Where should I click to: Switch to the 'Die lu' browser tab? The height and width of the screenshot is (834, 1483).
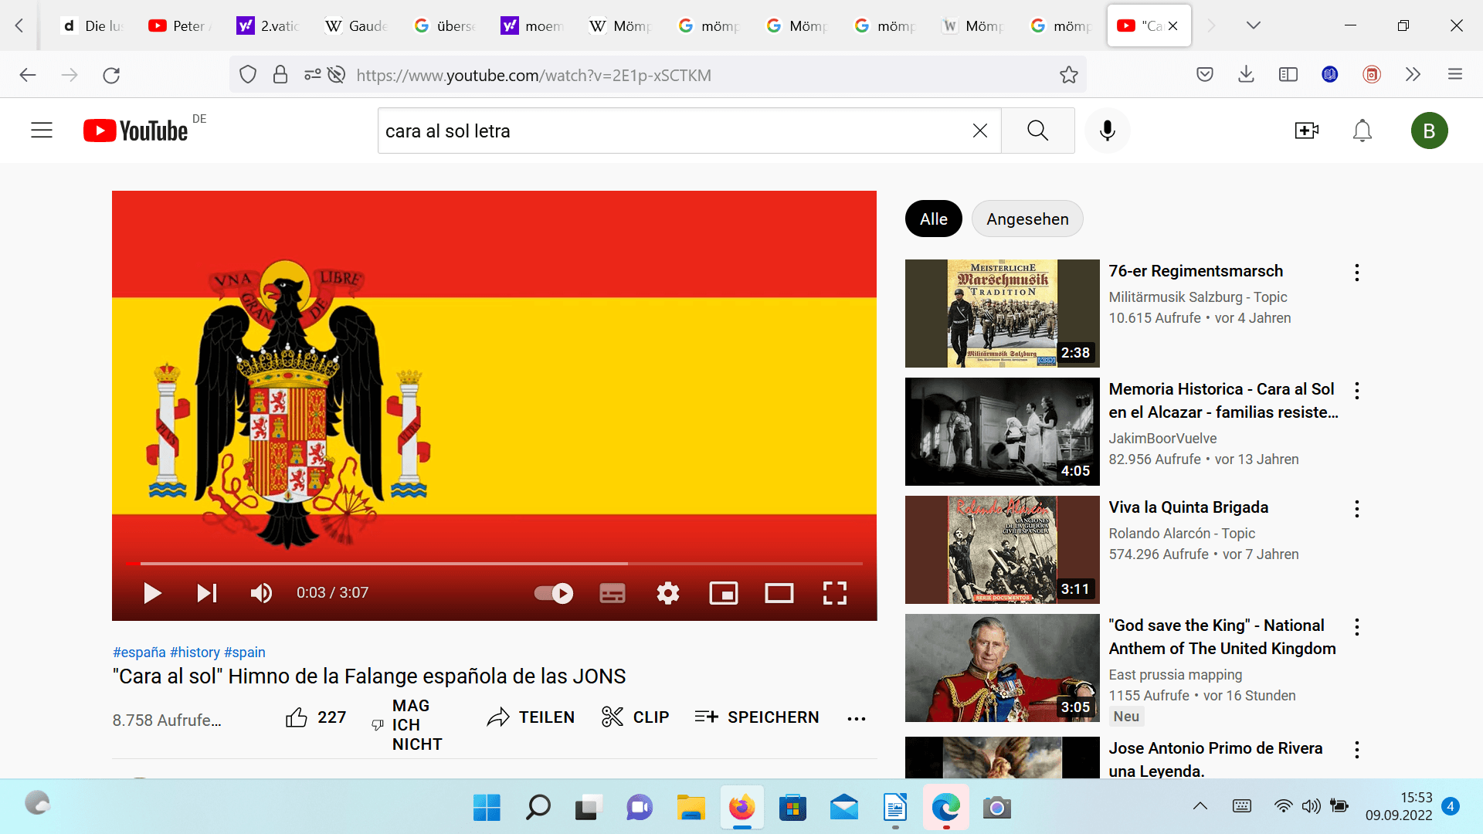93,25
